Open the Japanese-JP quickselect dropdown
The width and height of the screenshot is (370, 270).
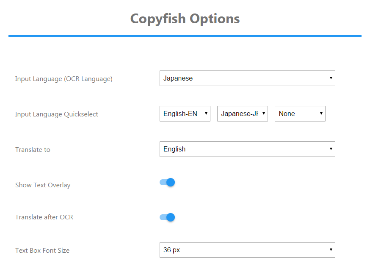(x=243, y=113)
